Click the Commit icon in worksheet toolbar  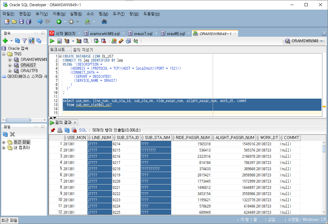[x=96, y=41]
